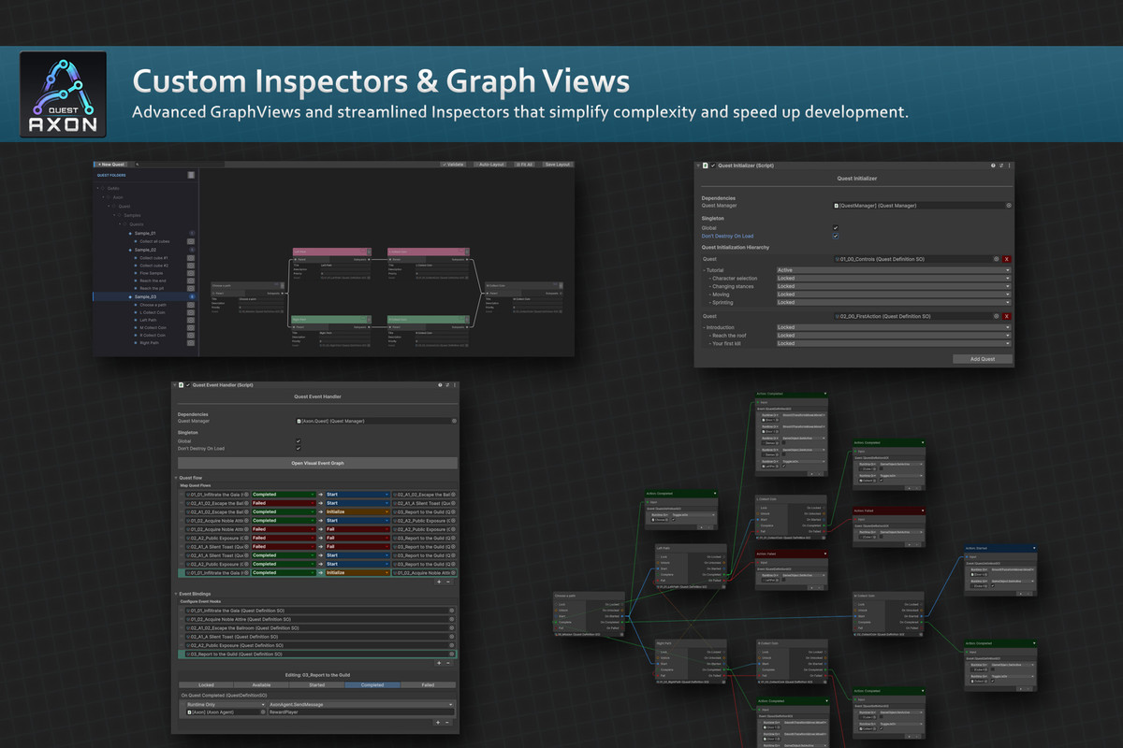Viewport: 1123px width, 748px height.
Task: Select Sample_03 in quest folders tree
Action: tap(145, 296)
